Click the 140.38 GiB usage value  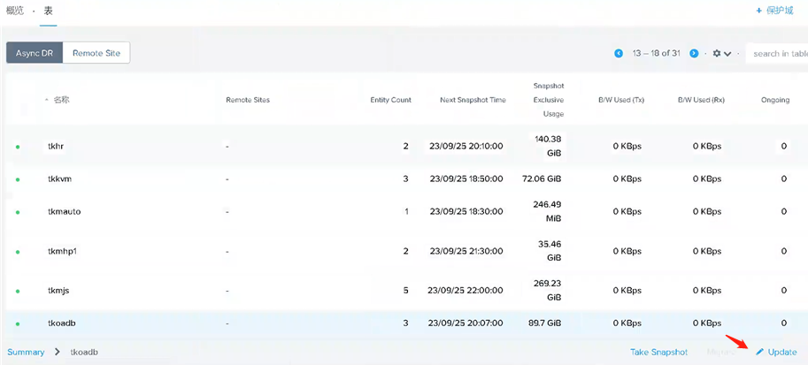549,146
